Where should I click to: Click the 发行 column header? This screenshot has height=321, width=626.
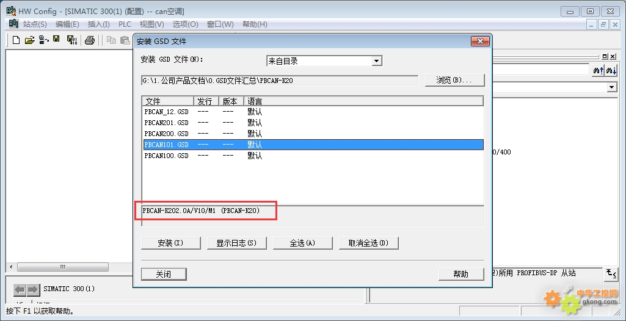click(206, 101)
